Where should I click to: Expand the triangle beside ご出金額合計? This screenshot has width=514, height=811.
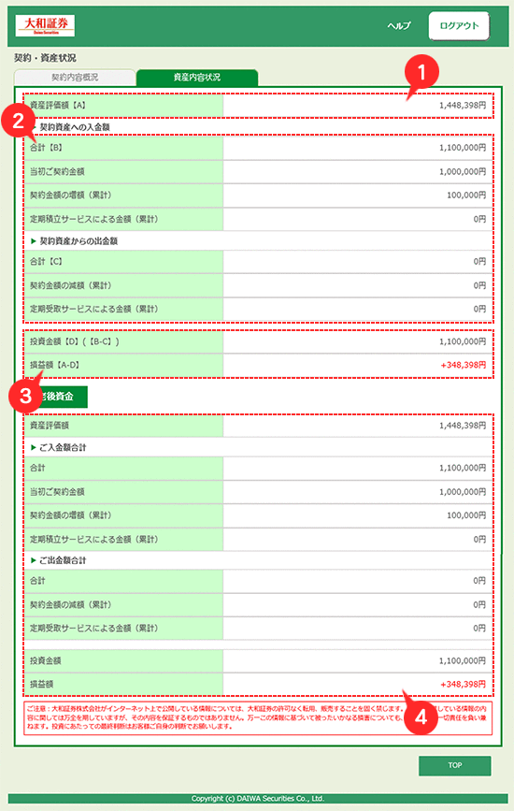34,560
